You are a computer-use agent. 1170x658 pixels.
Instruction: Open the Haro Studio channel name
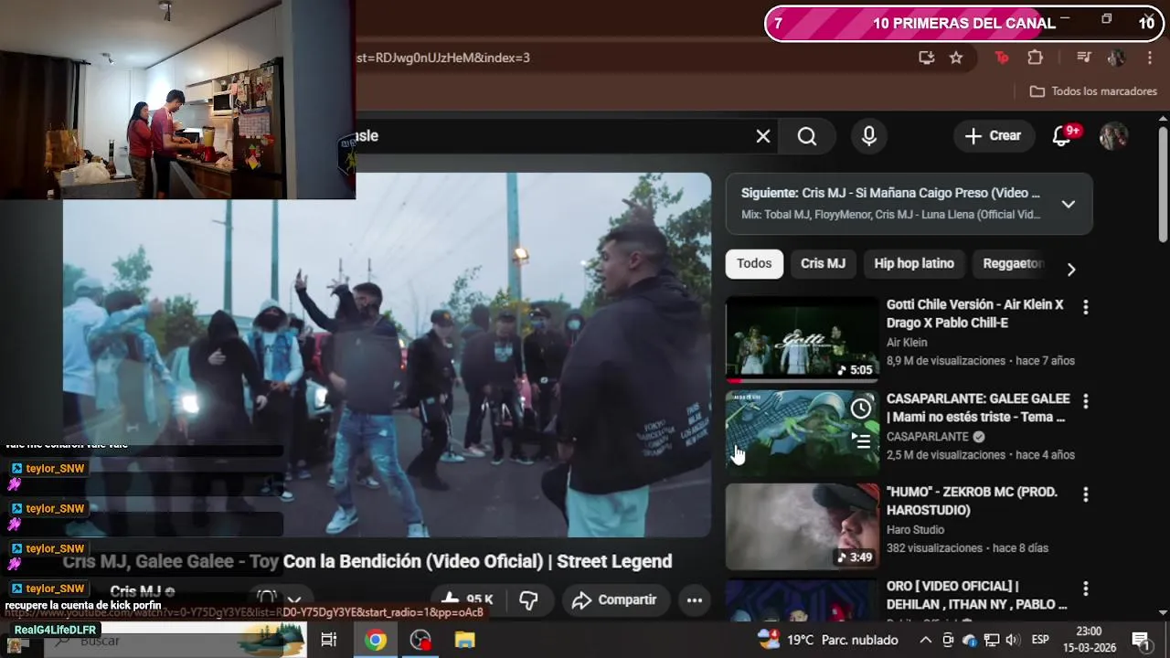(915, 530)
